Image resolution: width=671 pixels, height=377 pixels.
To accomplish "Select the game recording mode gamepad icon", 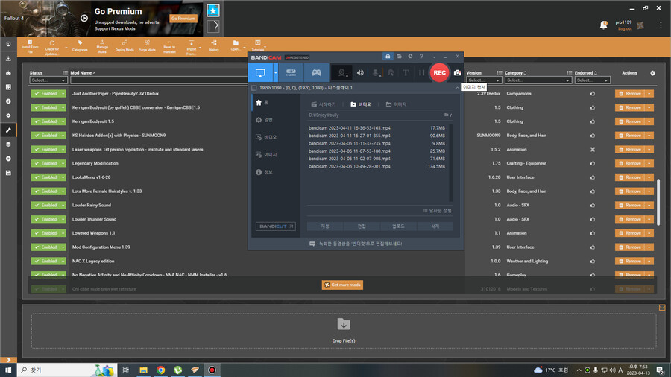I will tap(316, 72).
